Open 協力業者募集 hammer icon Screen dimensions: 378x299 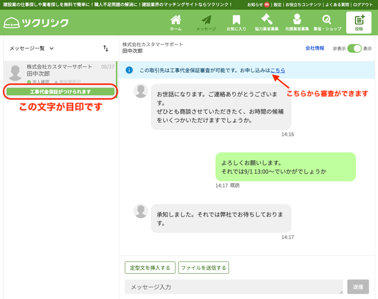(x=266, y=23)
